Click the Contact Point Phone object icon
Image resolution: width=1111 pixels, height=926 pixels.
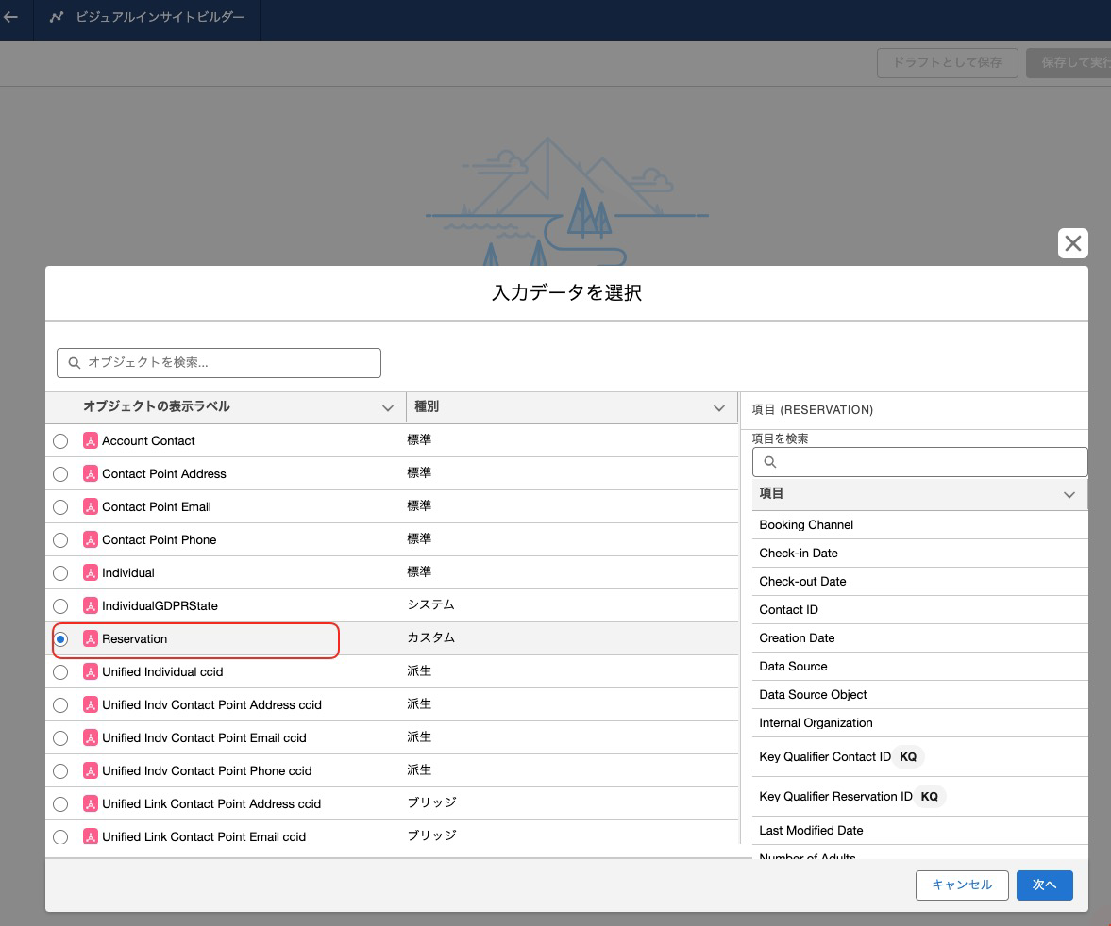90,539
